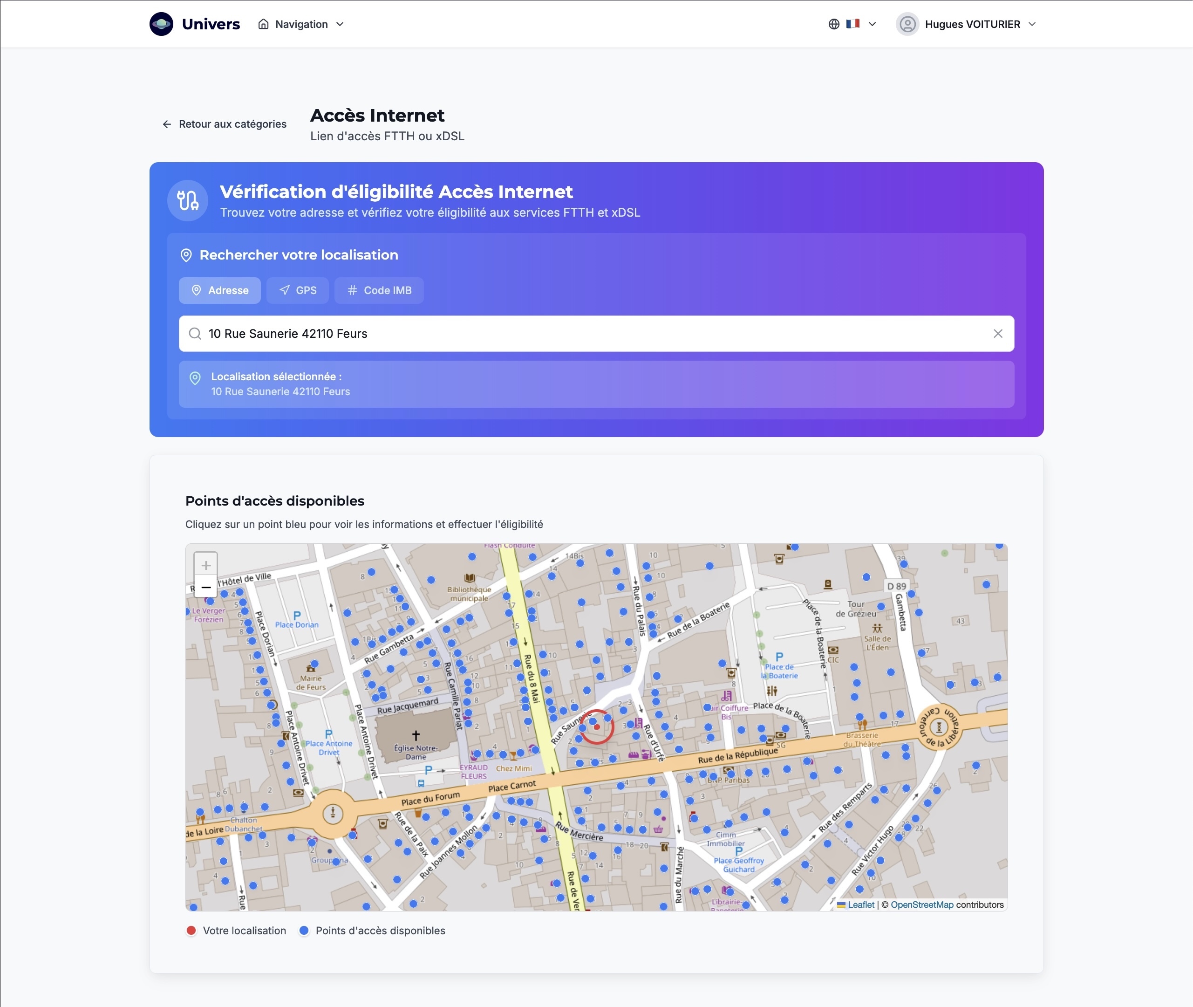Click the address search input field

click(571, 333)
